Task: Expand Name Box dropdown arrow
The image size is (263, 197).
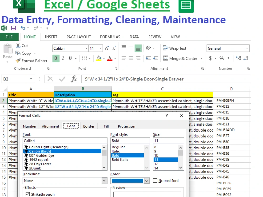Action: point(31,79)
